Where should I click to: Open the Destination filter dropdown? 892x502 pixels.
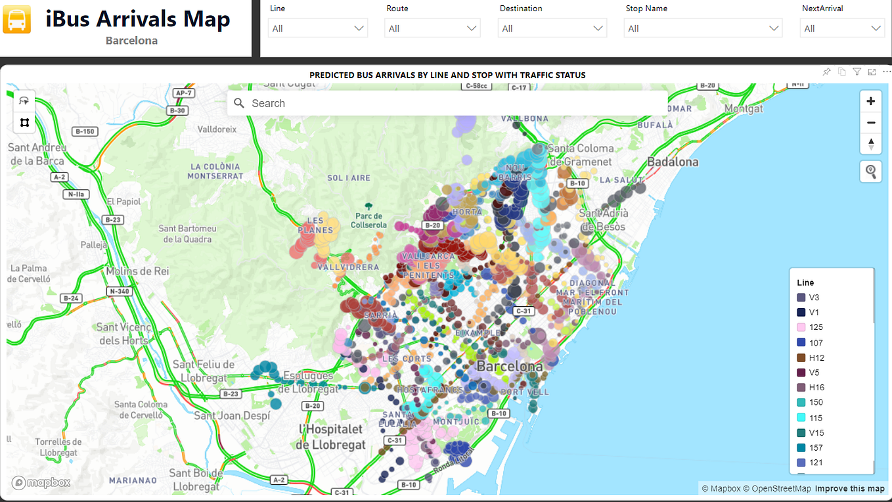point(552,28)
